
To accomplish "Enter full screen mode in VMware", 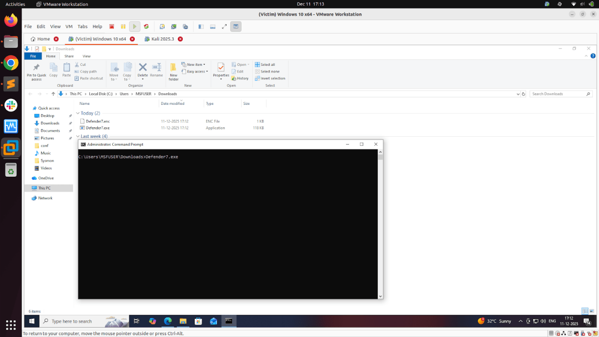I will pos(224,26).
